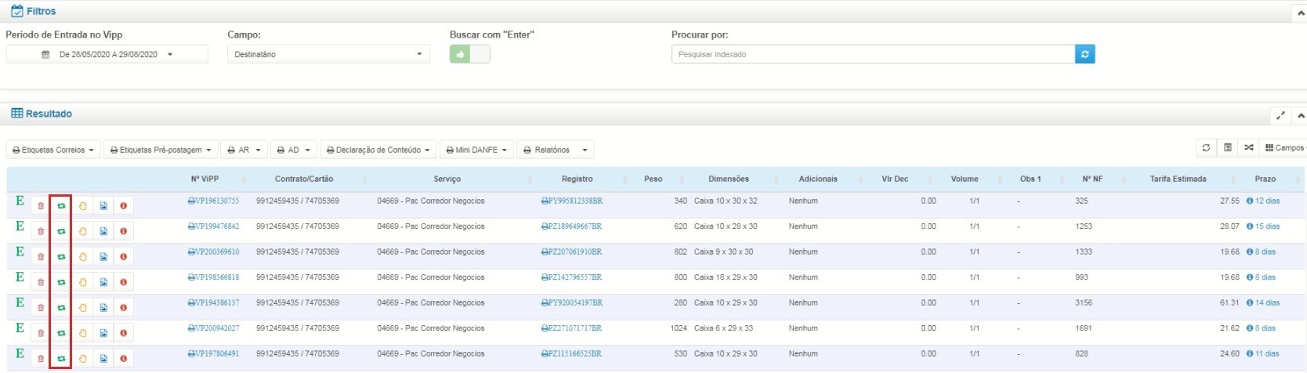Click the orange hand icon for VP200369610

tap(82, 257)
